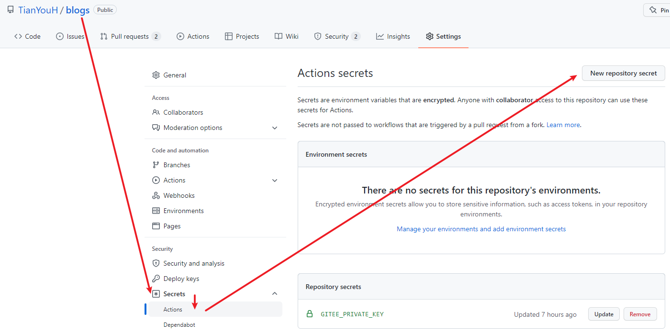Click the General gear icon in sidebar
Viewport: 670px width, 333px height.
coord(156,75)
